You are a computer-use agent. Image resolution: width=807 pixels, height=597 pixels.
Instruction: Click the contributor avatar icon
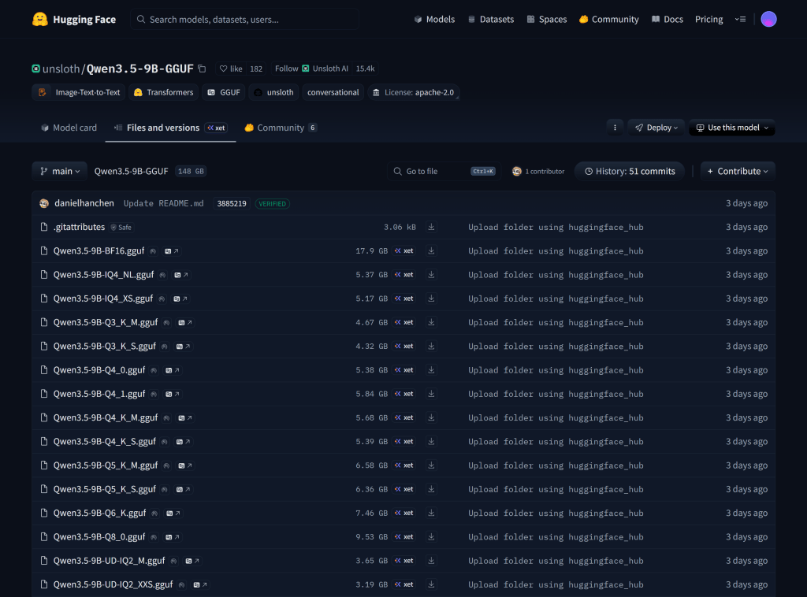point(517,171)
